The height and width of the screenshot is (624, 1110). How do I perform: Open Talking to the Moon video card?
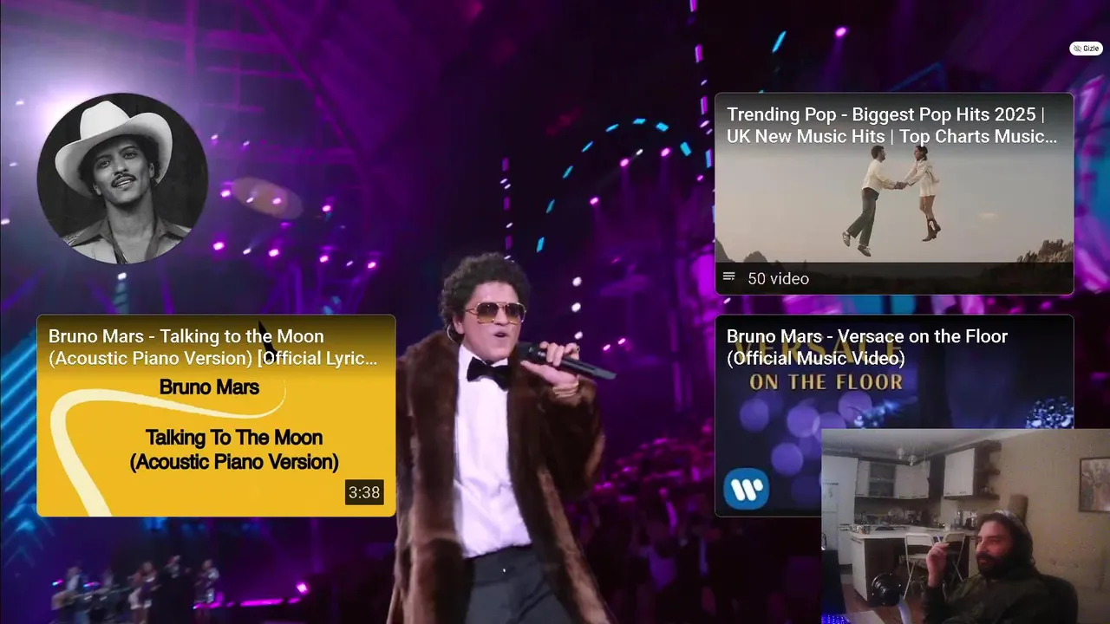click(216, 415)
